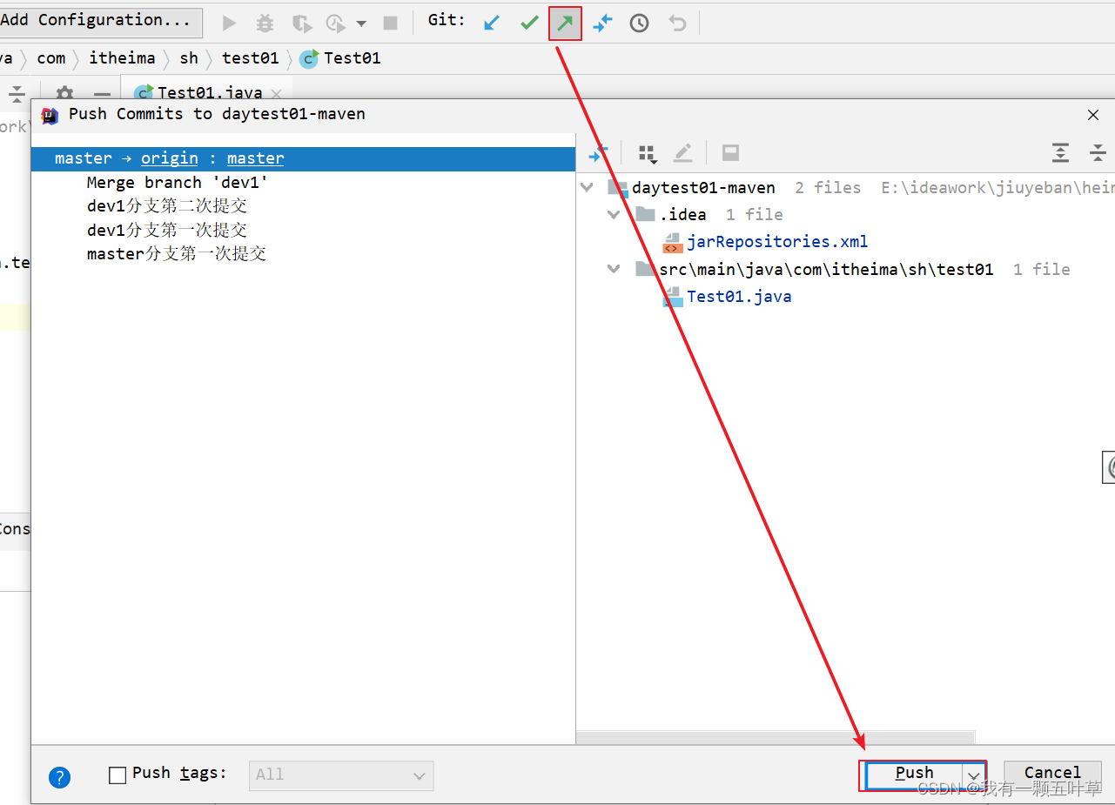The width and height of the screenshot is (1115, 805).
Task: Click 'sh' breadcrumb item
Action: [x=189, y=58]
